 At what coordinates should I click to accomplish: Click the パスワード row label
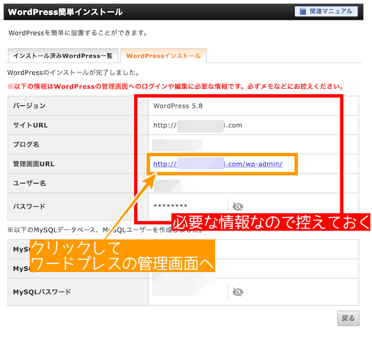pos(29,206)
